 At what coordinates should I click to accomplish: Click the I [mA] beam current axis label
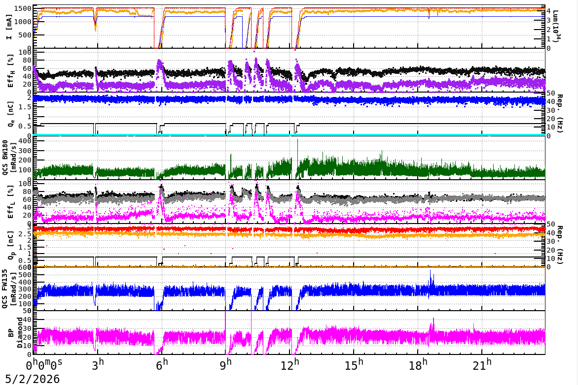tap(9, 27)
